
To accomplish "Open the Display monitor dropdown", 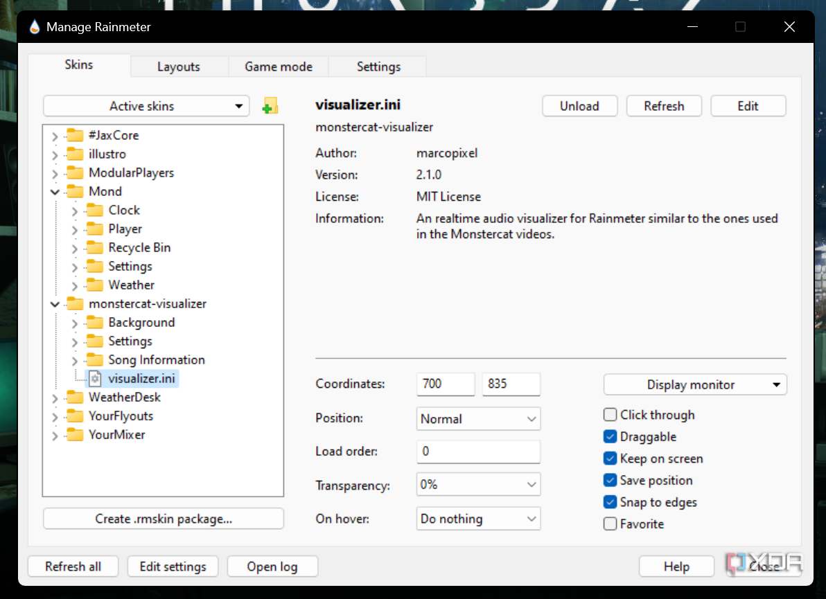I will pos(695,385).
